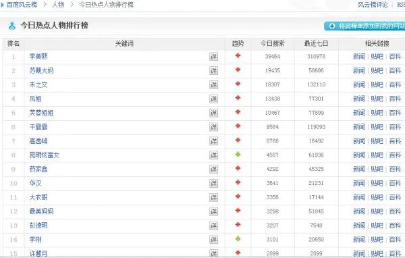Click the 今日搜索 column header
This screenshot has width=405, height=258.
(273, 43)
